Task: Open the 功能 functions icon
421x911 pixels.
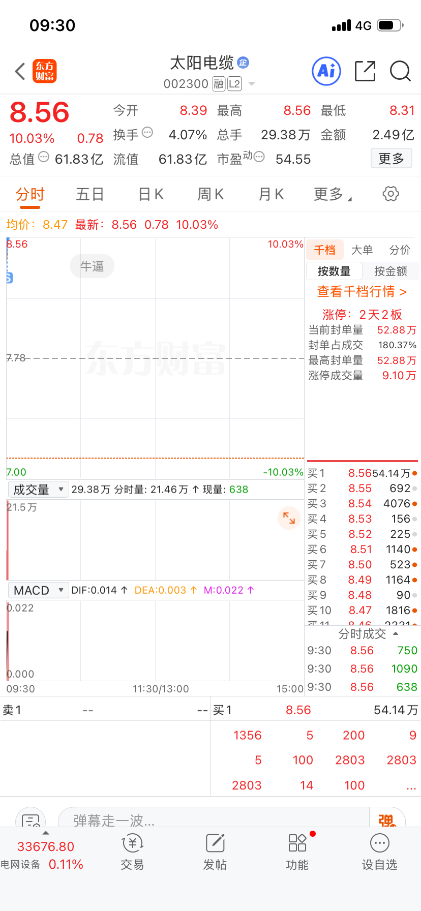Action: pyautogui.click(x=297, y=852)
